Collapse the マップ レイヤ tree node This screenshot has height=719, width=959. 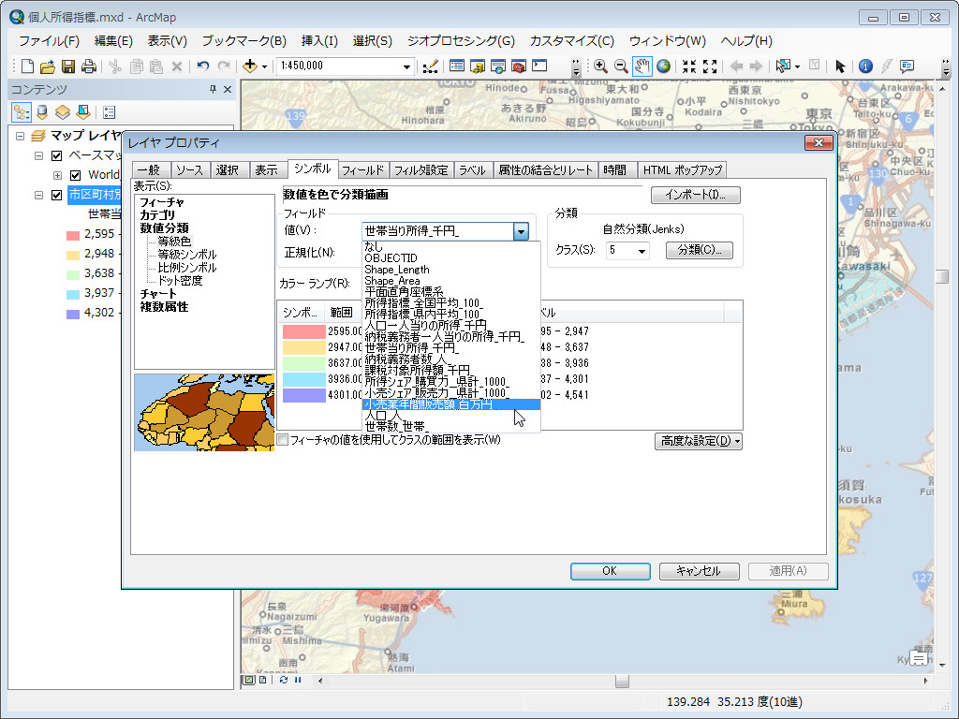[21, 136]
